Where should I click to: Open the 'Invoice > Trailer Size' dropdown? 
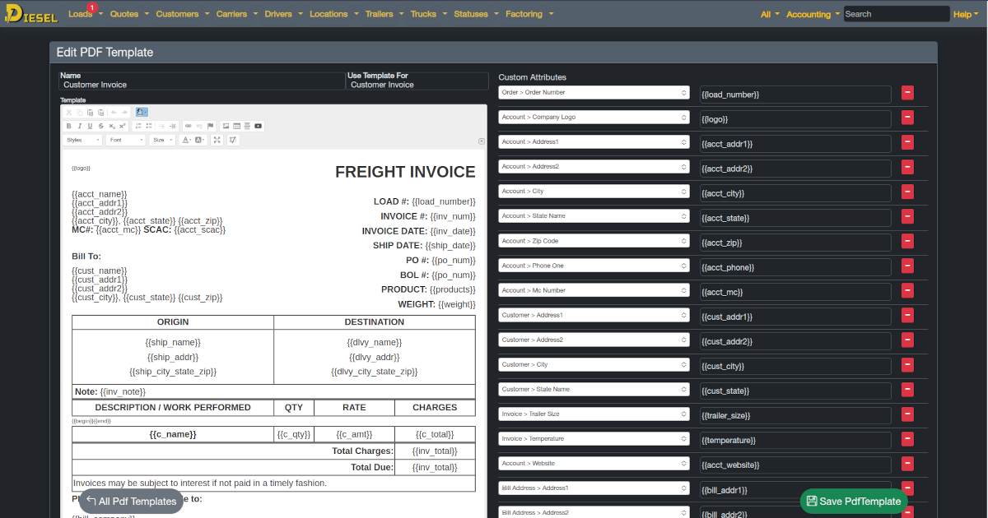[x=594, y=414]
